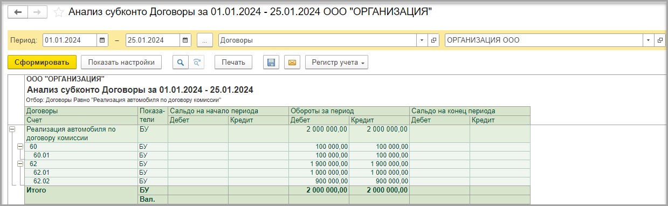668x206 pixels.
Task: Click Сальдо на конец периода header
Action: pos(470,111)
